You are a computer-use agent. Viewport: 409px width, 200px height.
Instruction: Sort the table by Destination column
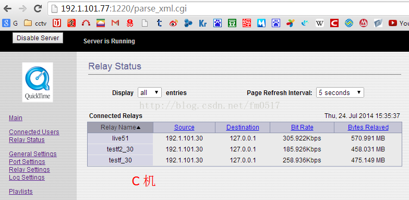tap(243, 127)
